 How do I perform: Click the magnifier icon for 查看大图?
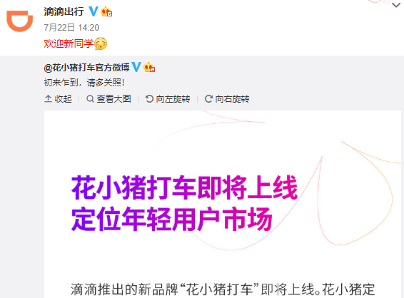click(90, 99)
